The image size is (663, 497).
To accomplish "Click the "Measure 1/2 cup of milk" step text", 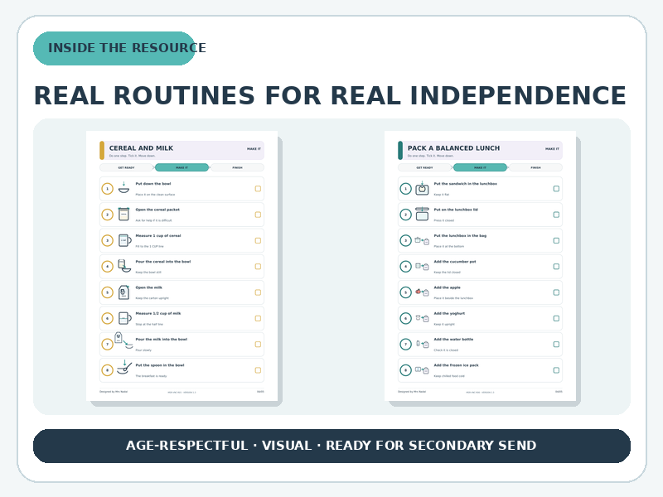I will tap(158, 314).
